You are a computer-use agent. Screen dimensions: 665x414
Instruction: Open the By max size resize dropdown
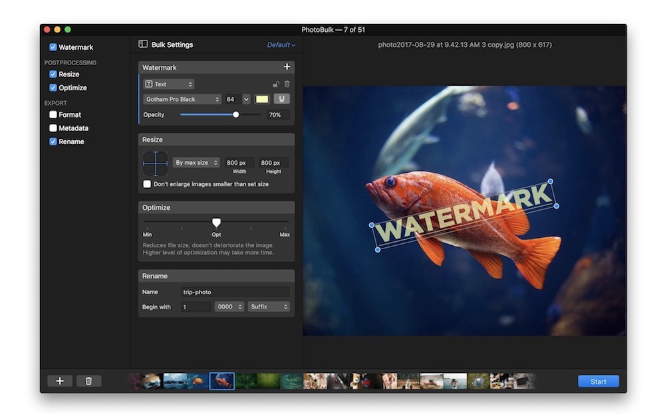196,162
